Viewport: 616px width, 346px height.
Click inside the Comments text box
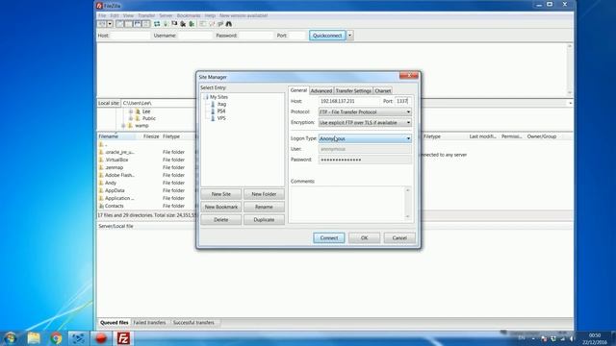click(x=348, y=204)
